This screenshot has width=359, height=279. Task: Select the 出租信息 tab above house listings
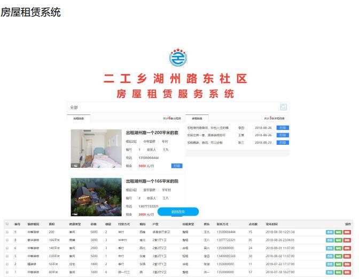tap(79, 118)
